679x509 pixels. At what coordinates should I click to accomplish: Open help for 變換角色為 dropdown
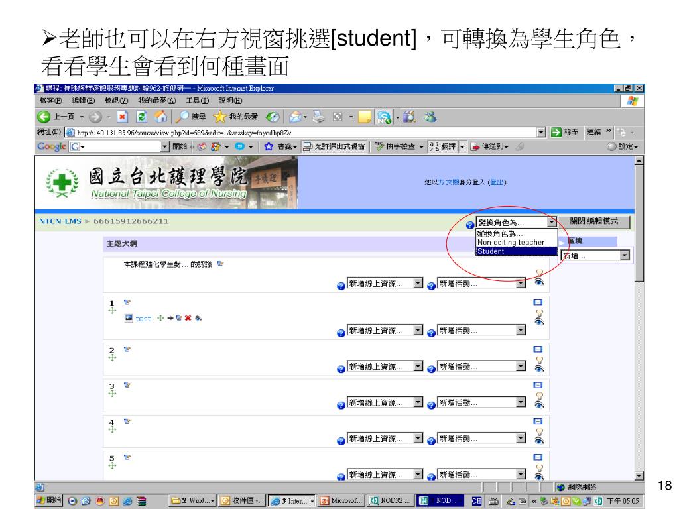(470, 225)
